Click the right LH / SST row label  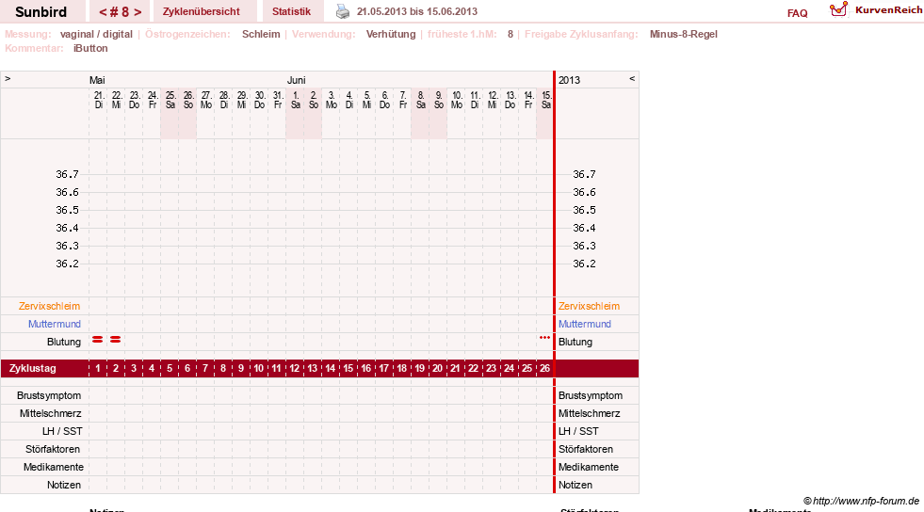pyautogui.click(x=578, y=431)
